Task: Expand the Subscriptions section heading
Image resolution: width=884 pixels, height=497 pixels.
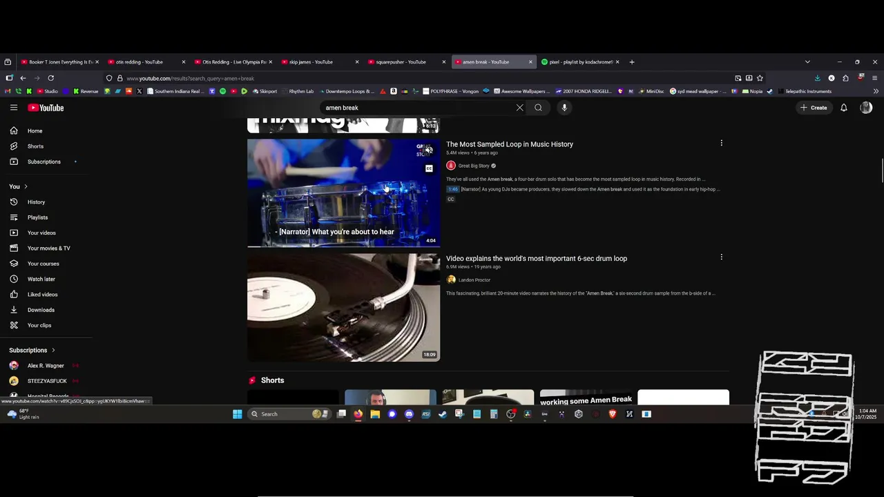Action: [32, 350]
